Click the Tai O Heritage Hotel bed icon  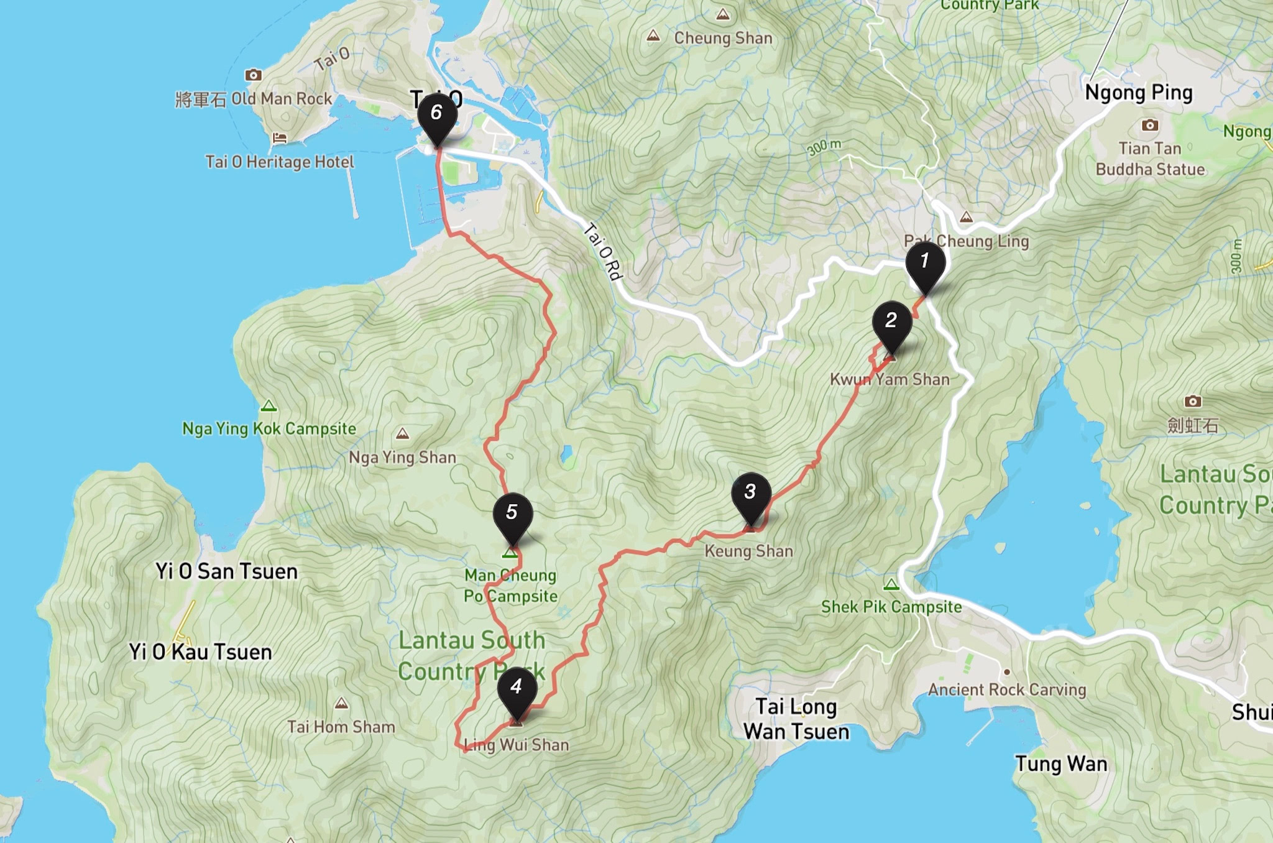(280, 138)
